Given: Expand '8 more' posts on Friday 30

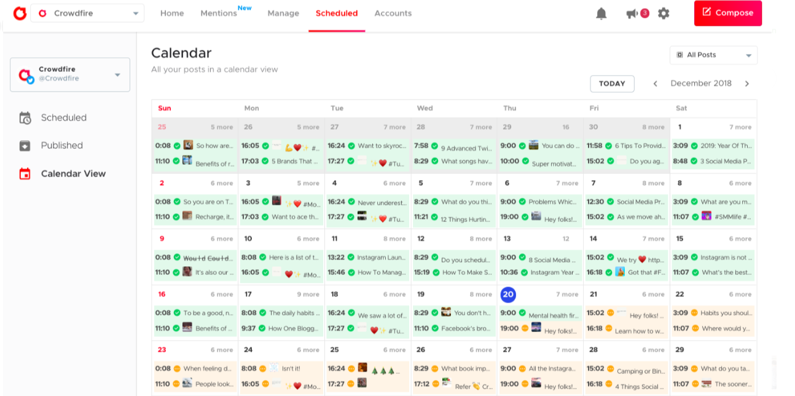Looking at the screenshot, I should pos(653,127).
